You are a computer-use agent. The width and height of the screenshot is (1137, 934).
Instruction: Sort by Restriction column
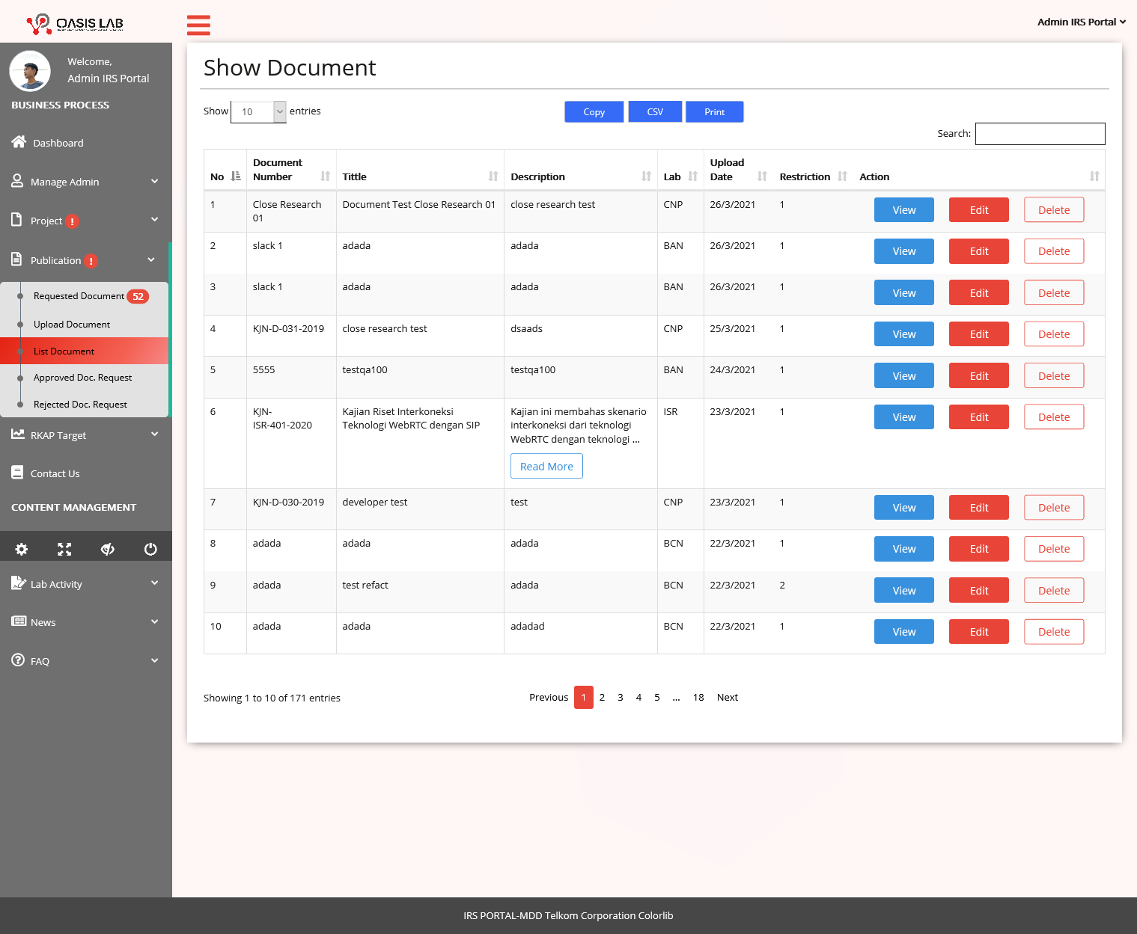click(843, 176)
